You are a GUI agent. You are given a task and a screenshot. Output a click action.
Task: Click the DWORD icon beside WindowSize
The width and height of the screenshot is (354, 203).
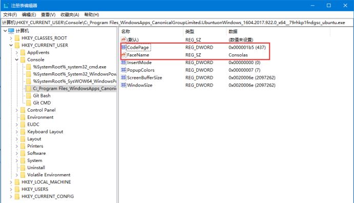123,85
